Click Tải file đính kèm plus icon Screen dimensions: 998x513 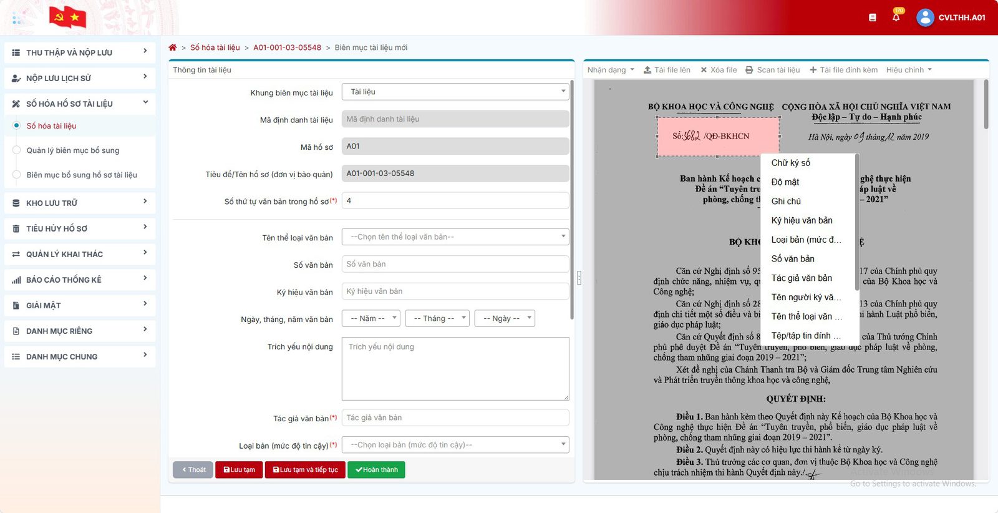[x=813, y=70]
